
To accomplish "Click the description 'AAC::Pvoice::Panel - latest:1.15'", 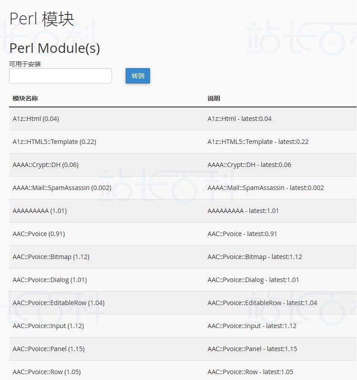I will pos(252,349).
